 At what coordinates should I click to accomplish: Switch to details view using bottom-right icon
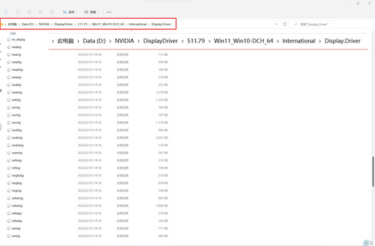click(x=366, y=243)
